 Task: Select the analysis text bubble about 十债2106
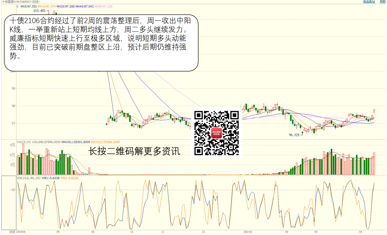(101, 42)
